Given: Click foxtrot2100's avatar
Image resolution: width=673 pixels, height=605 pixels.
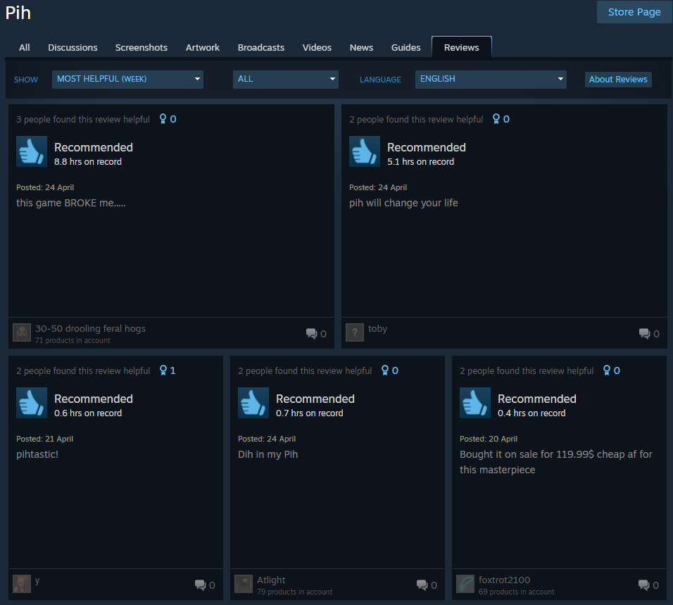Looking at the screenshot, I should pyautogui.click(x=465, y=584).
